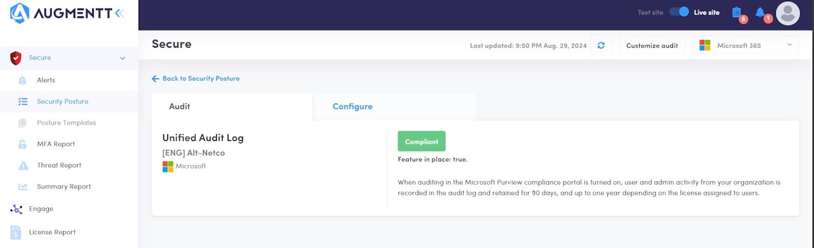Click the Customize audit button
The height and width of the screenshot is (248, 814).
pos(652,46)
